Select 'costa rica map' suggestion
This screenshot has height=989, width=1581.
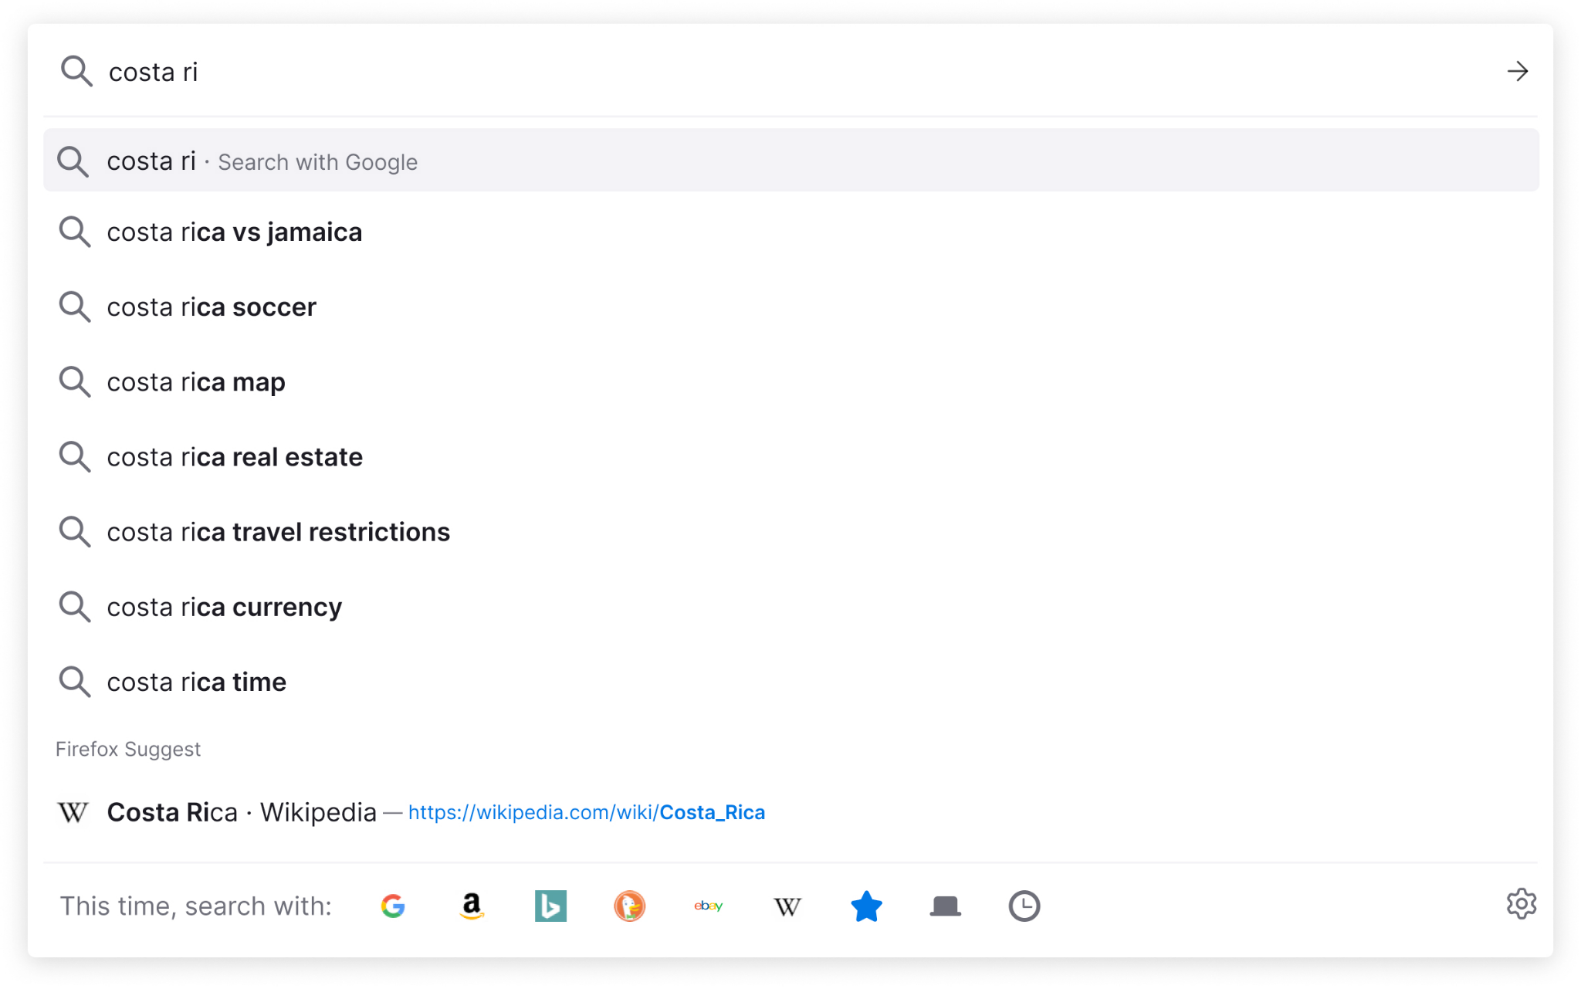(x=196, y=382)
